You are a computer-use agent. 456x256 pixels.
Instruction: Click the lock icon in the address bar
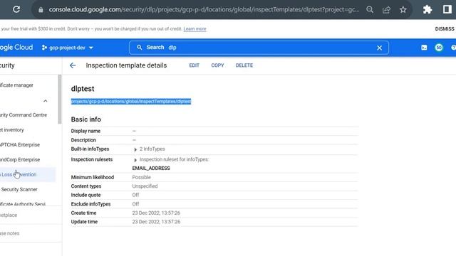[x=41, y=9]
